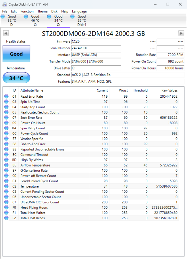Click the previous disk arrow button

pyautogui.click(x=6, y=33)
